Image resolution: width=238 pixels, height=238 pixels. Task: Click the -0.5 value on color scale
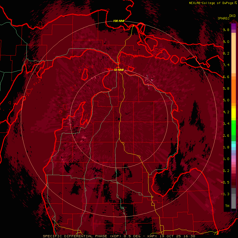click(225, 182)
